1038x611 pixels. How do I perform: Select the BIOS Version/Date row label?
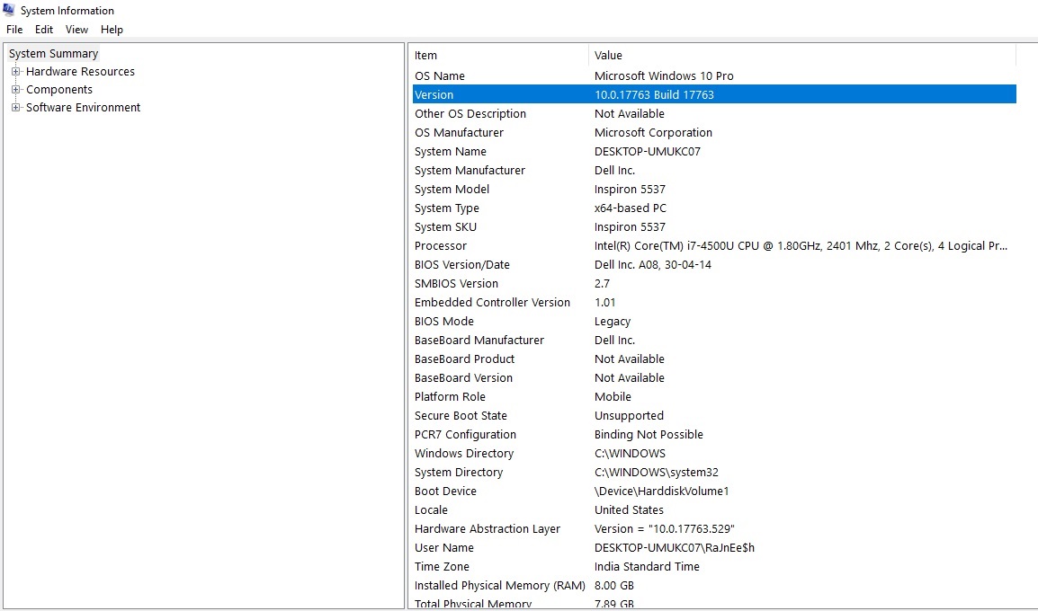pyautogui.click(x=462, y=264)
